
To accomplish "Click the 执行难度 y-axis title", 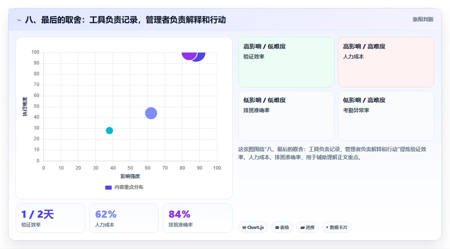I will (25, 107).
